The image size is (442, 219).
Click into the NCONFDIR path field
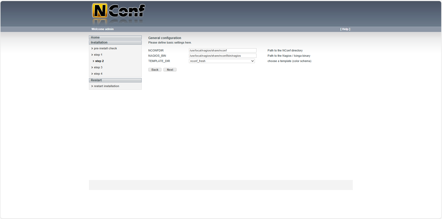coord(222,50)
